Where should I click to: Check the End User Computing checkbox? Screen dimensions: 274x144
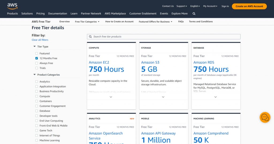coord(36,121)
